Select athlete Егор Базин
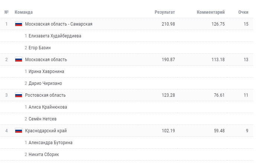Image resolution: width=256 pixels, height=166 pixels. pyautogui.click(x=39, y=48)
